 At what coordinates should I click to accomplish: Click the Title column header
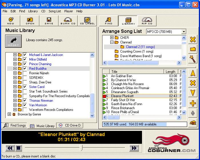point(137,72)
